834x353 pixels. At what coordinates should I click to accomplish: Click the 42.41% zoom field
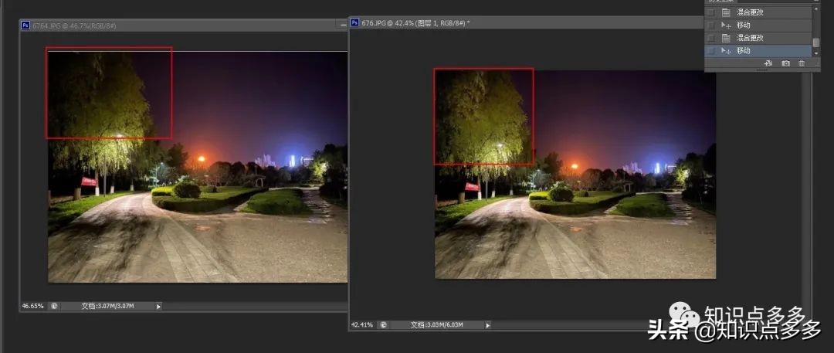pos(362,324)
